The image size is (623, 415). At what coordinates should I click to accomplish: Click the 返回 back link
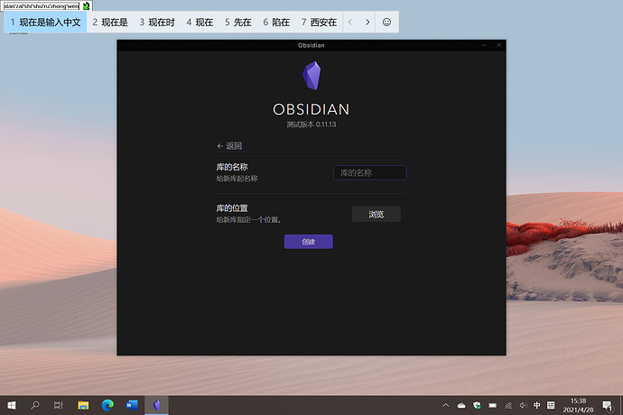pos(229,146)
